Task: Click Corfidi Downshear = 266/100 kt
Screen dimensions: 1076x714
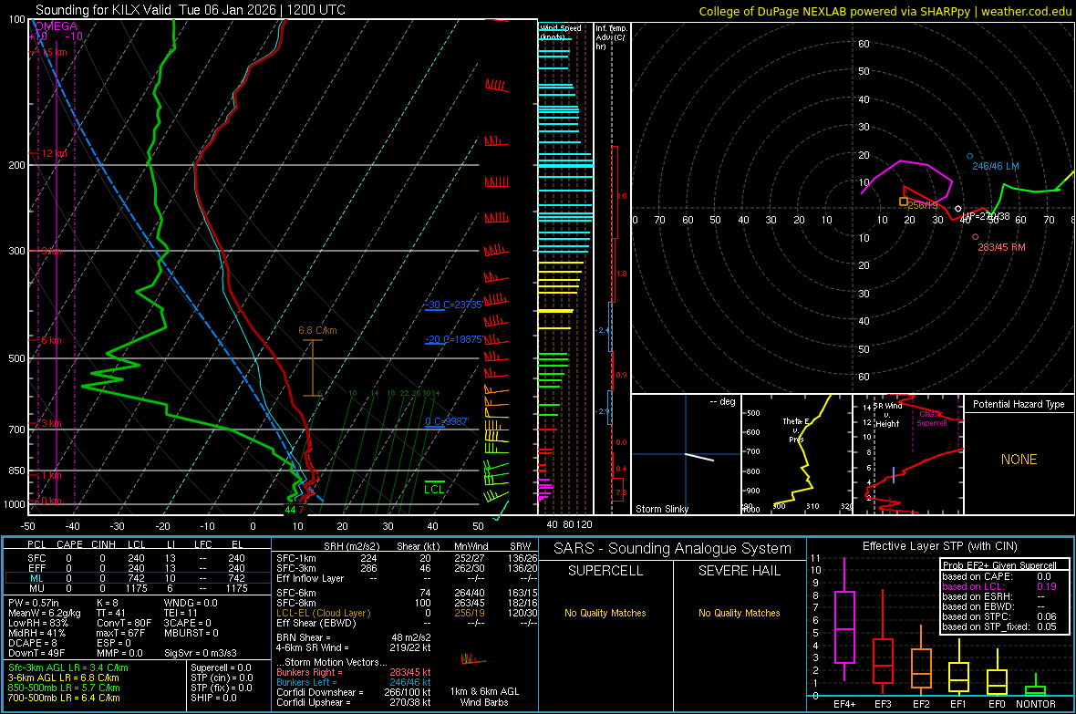Action: (x=354, y=692)
